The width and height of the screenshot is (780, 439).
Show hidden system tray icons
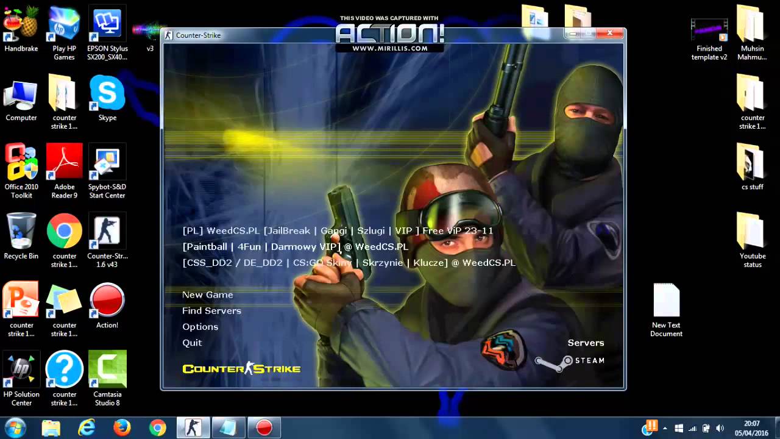pos(665,428)
